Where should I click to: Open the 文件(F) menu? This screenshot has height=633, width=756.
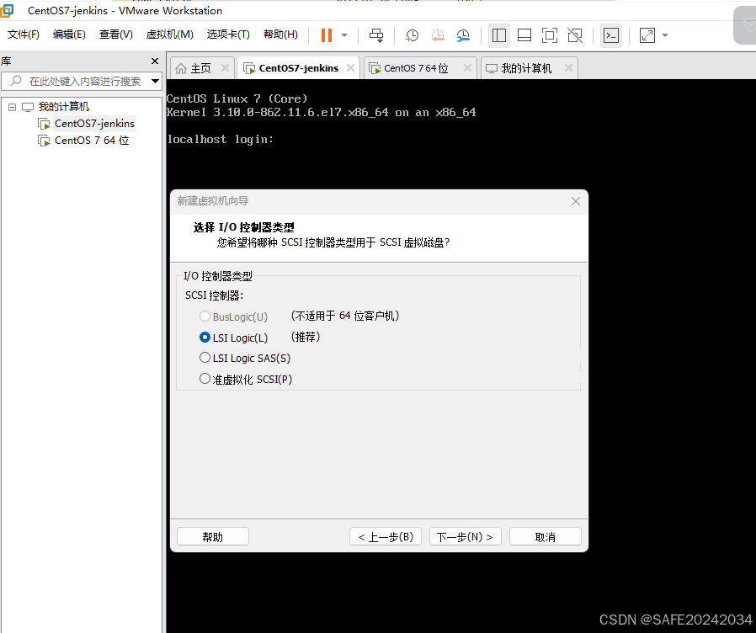(23, 35)
